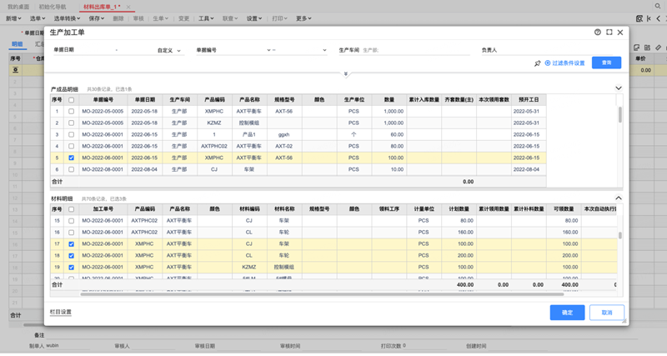Open the 工具 dropdown menu
667x356 pixels.
206,18
